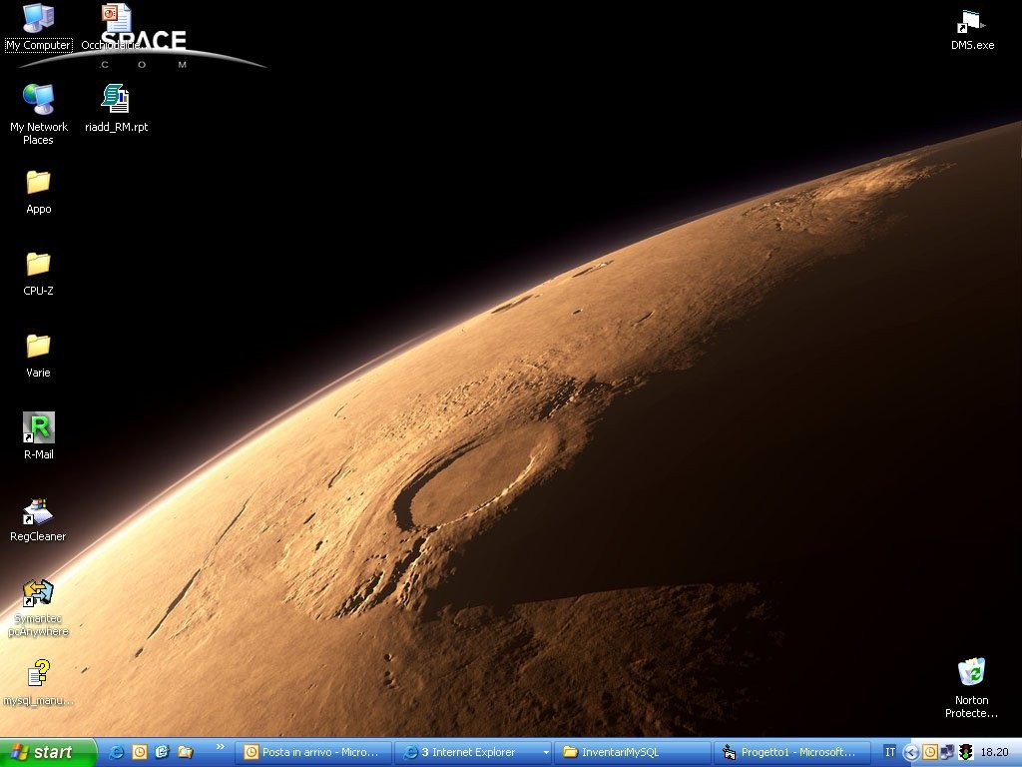The width and height of the screenshot is (1022, 767).
Task: Click the 18.20 system clock
Action: click(994, 752)
